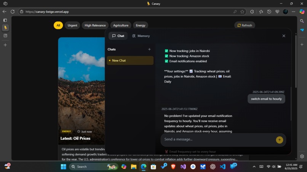Show hidden system tray icons
Image resolution: width=307 pixels, height=172 pixels.
(x=254, y=167)
